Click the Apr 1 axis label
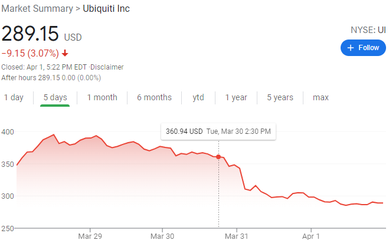The image size is (389, 240). coord(311,236)
